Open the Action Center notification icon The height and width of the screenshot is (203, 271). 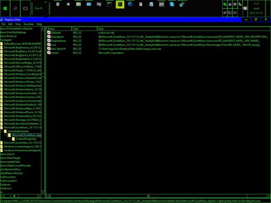click(x=245, y=9)
